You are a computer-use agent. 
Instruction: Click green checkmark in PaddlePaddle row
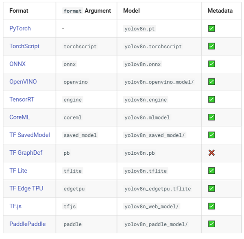(211, 224)
